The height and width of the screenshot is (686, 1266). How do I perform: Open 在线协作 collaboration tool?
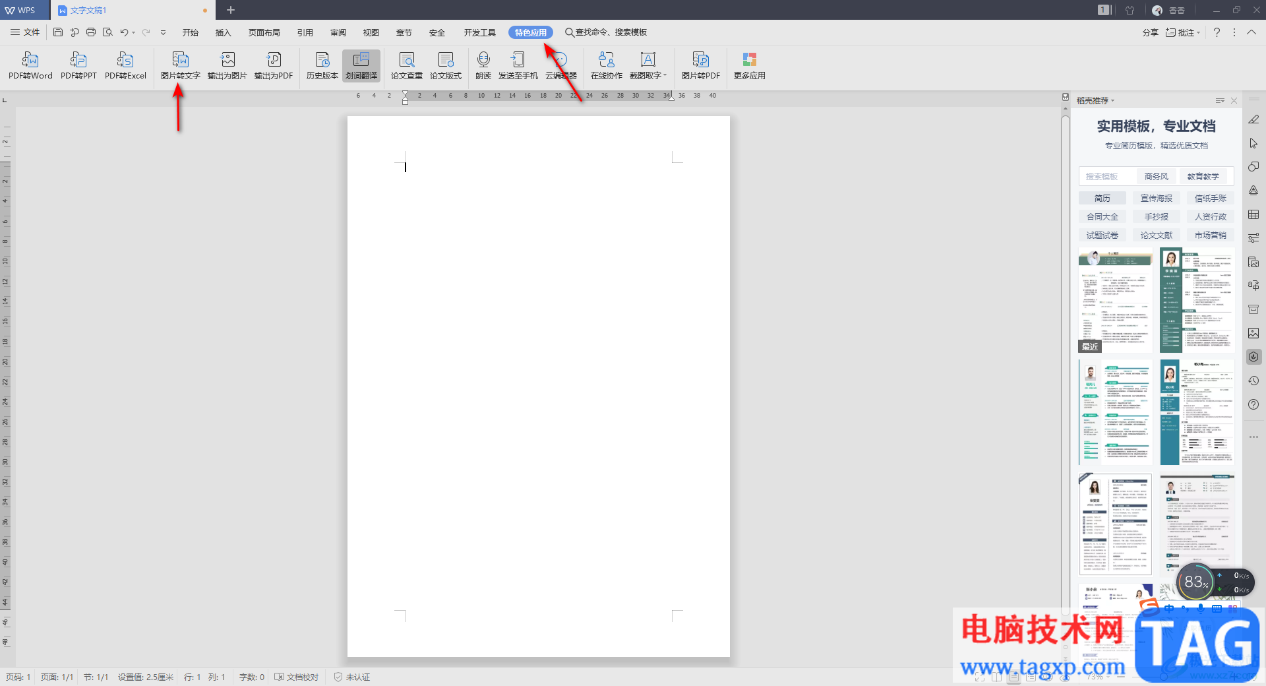607,66
